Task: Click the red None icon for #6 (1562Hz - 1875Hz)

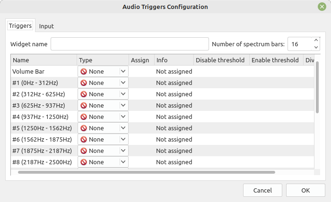Action: [84, 140]
